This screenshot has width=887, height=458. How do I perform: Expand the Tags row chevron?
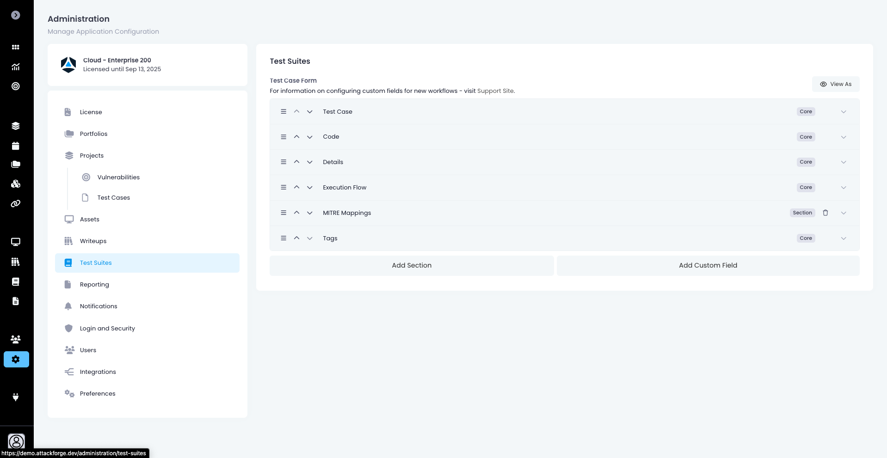click(x=843, y=238)
